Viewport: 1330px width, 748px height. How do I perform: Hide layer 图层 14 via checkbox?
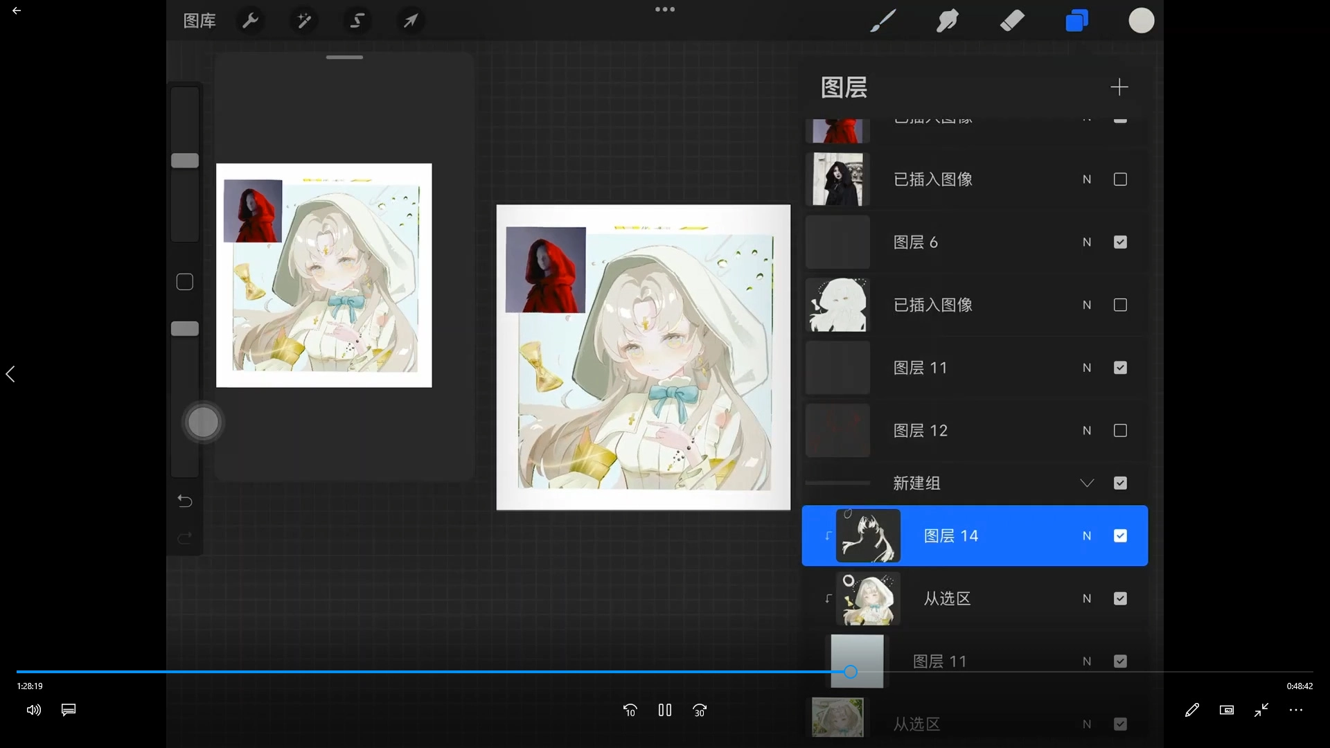(x=1120, y=536)
